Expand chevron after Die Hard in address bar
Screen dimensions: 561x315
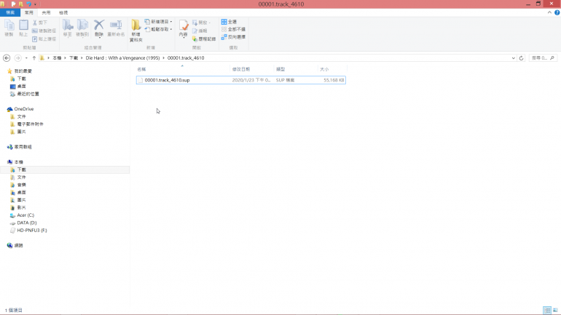coord(163,58)
